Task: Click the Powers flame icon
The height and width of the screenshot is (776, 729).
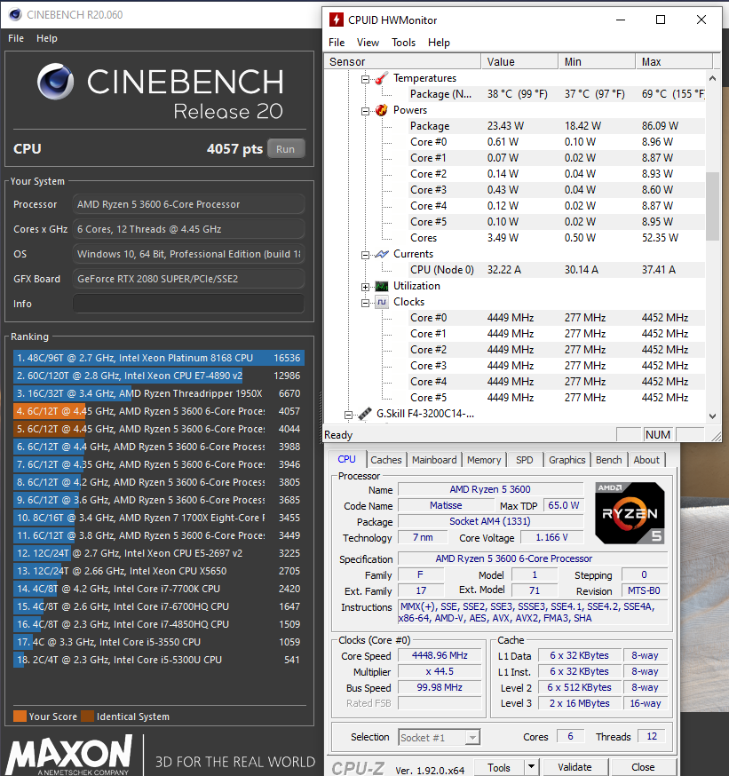Action: (x=381, y=110)
